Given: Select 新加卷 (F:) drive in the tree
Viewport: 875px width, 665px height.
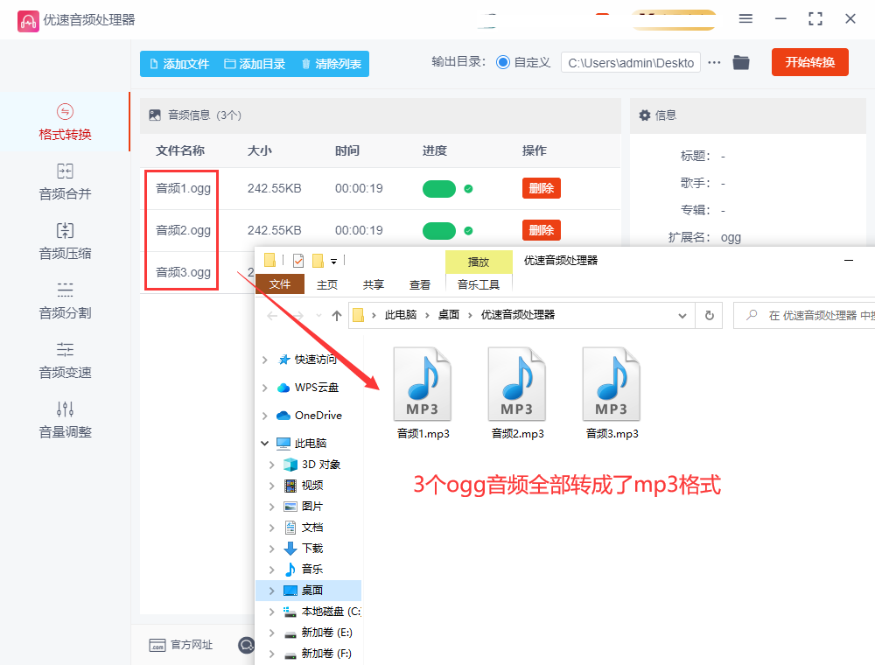Looking at the screenshot, I should 326,654.
